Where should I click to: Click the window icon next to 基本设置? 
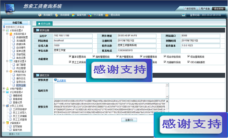coord(11,61)
